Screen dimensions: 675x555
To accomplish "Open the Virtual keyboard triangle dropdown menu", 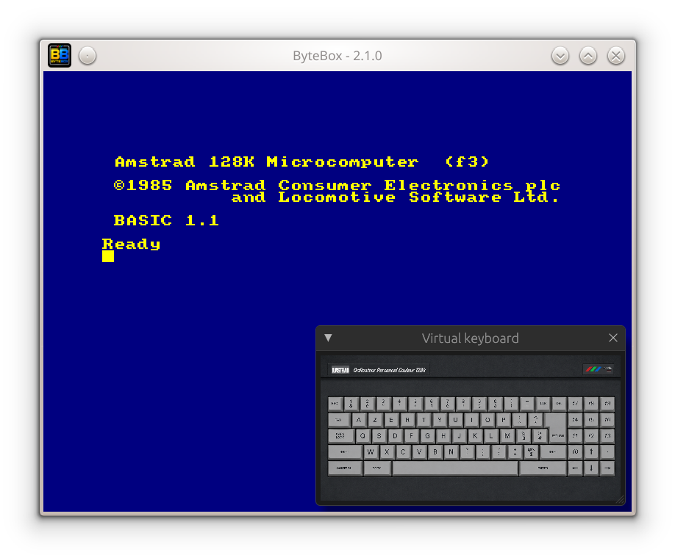I will (329, 338).
